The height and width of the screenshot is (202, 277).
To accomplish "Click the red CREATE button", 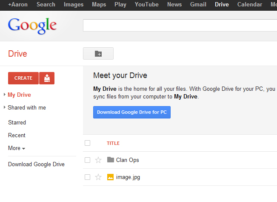I will 23,78.
